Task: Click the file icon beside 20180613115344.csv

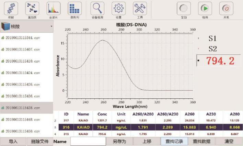Action: [3, 38]
